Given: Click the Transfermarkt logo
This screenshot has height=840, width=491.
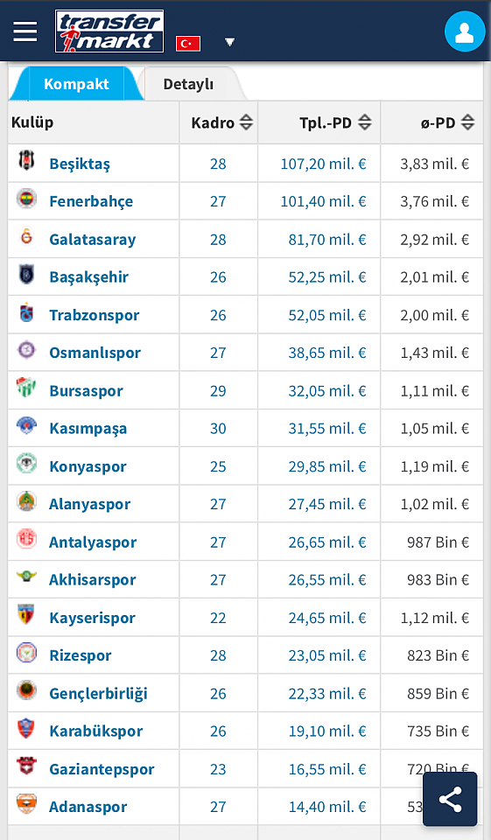Looking at the screenshot, I should [x=109, y=31].
